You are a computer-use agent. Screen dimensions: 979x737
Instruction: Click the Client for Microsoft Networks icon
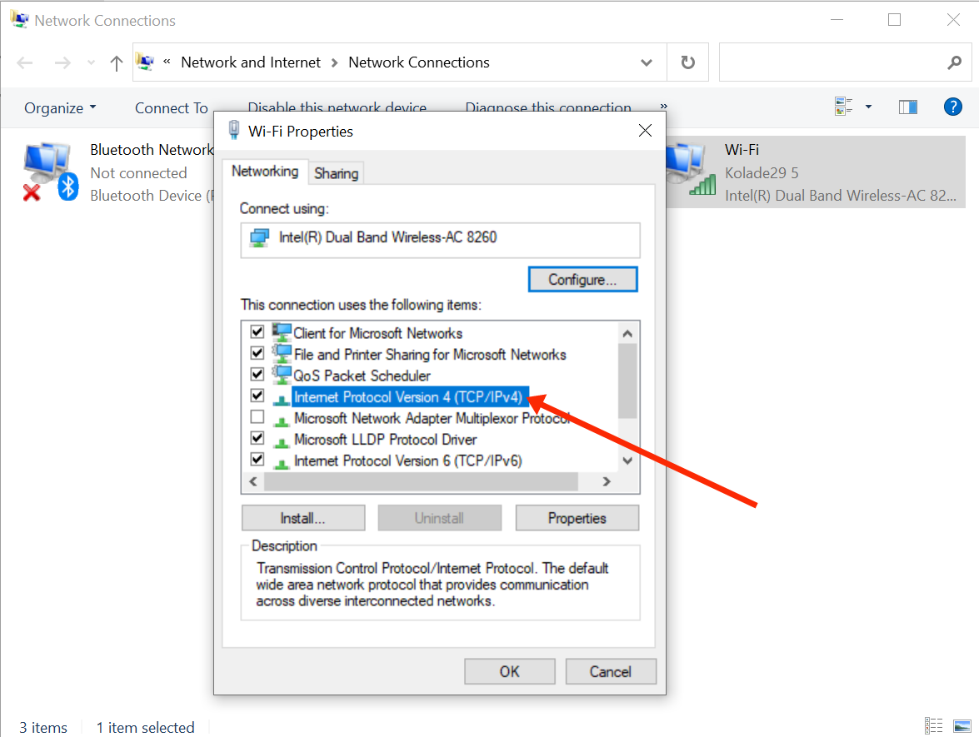pyautogui.click(x=282, y=332)
